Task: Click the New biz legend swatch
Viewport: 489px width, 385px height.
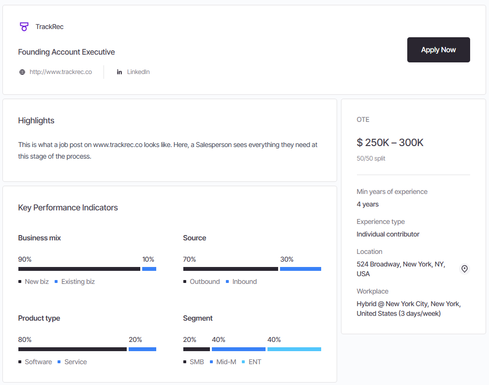Action: (20, 281)
